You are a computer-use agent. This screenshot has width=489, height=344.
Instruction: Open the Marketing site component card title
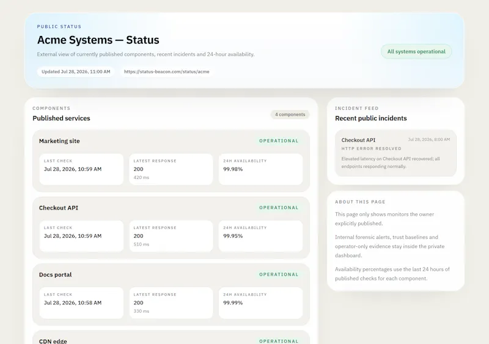click(x=59, y=141)
